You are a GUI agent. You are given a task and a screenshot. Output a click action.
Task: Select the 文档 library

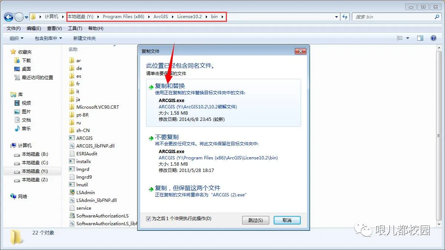click(23, 120)
